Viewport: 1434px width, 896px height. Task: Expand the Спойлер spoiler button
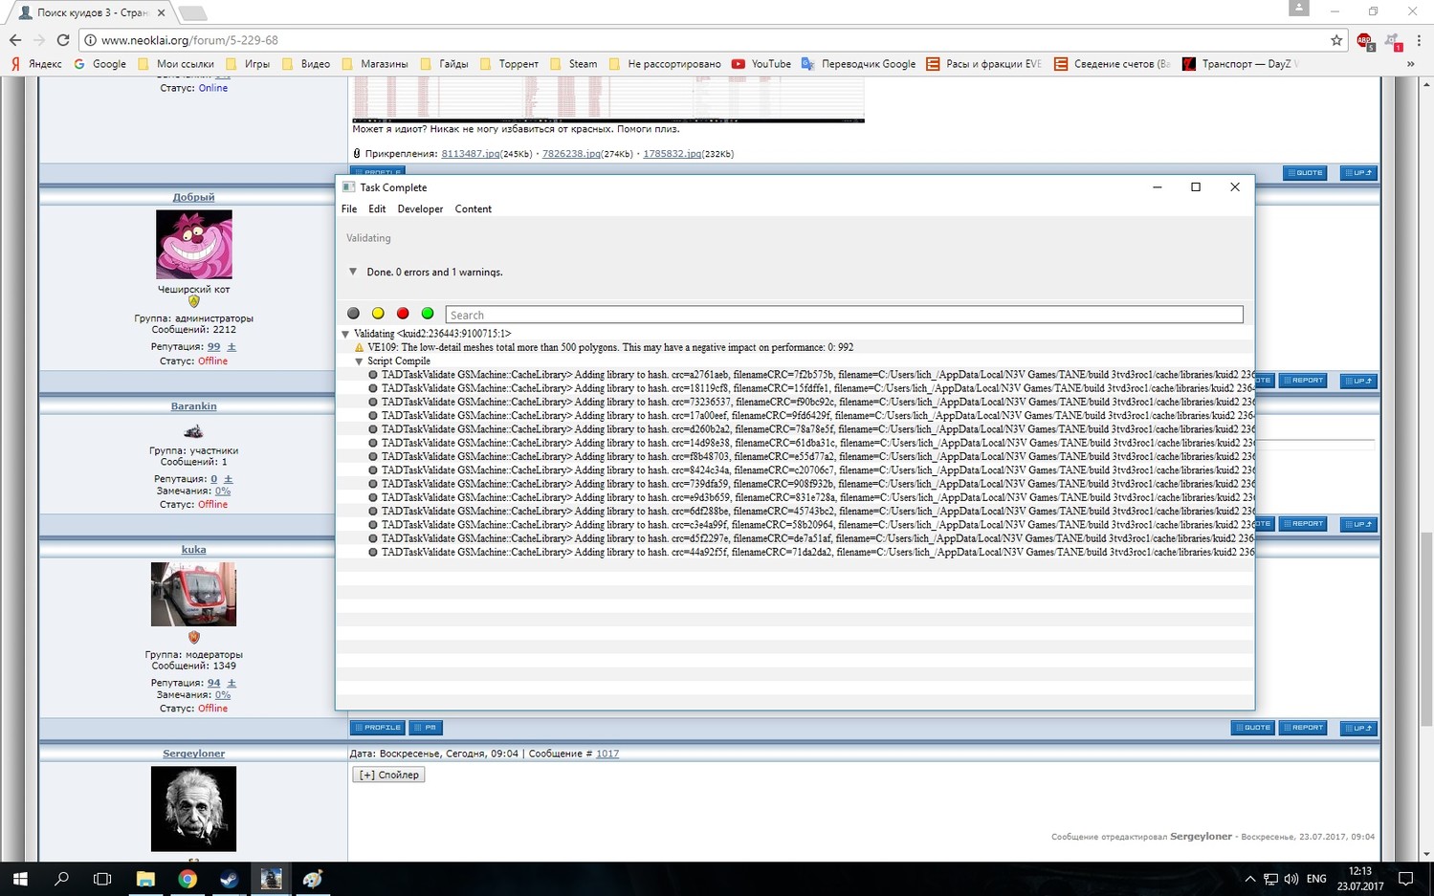(x=388, y=775)
